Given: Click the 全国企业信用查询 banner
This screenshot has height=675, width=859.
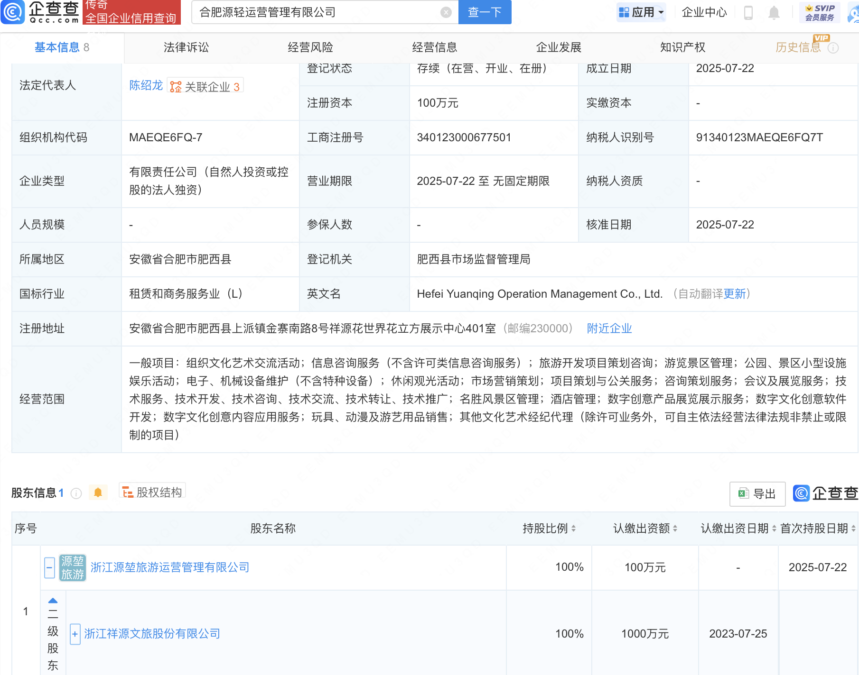Looking at the screenshot, I should 131,18.
